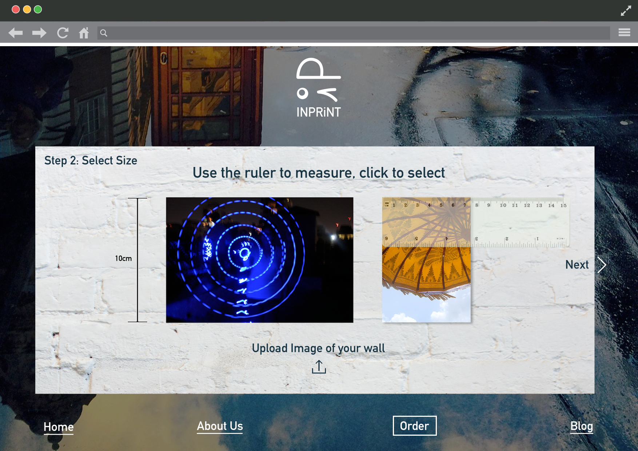Screen dimensions: 638x451
Task: Click the browser forward arrow
Action: (x=39, y=33)
